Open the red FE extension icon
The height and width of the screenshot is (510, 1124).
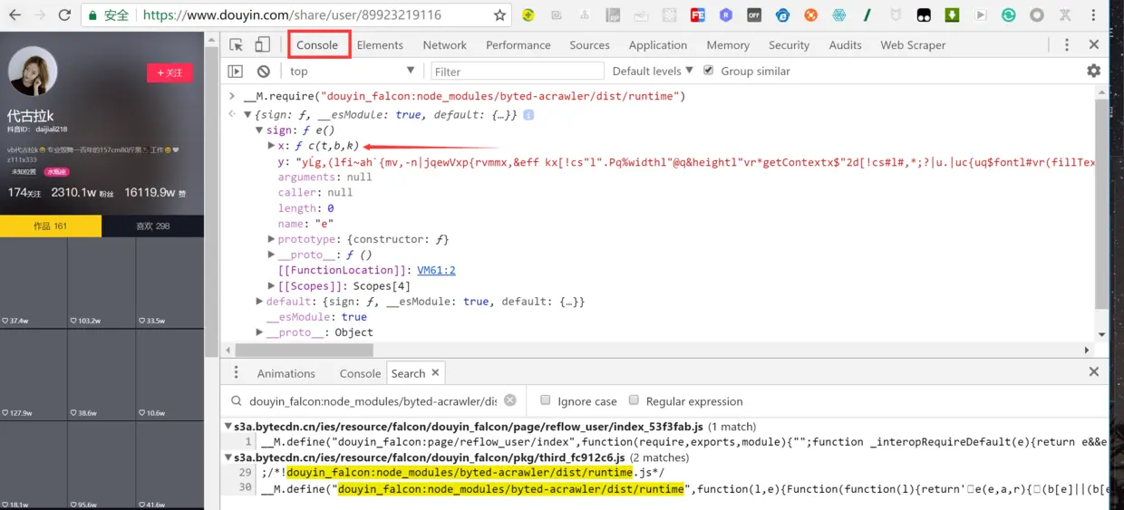(697, 15)
